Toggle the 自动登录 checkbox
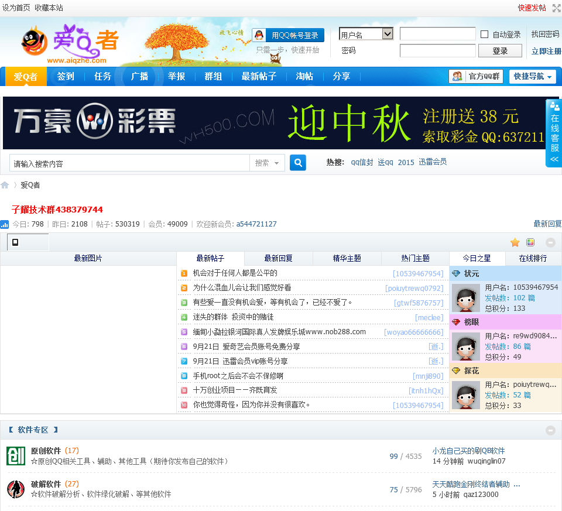Image resolution: width=562 pixels, height=511 pixels. pyautogui.click(x=484, y=35)
